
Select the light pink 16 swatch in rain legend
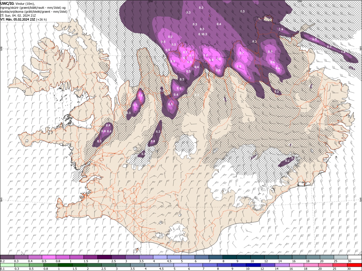[297, 265]
